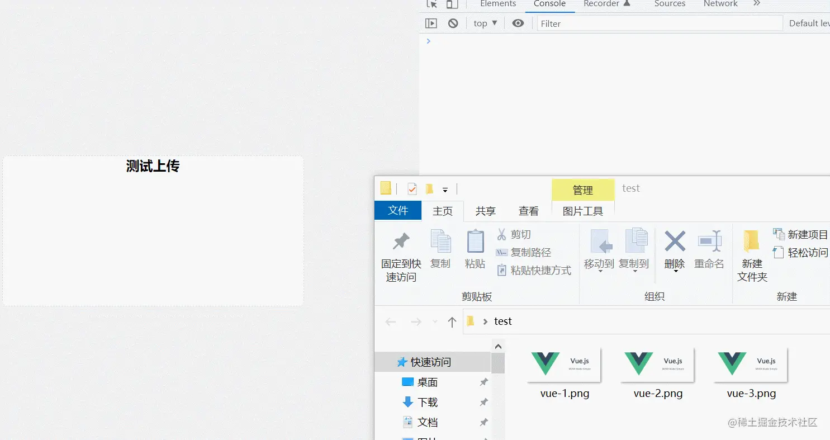Open the 新建项目 dropdown

click(x=801, y=235)
